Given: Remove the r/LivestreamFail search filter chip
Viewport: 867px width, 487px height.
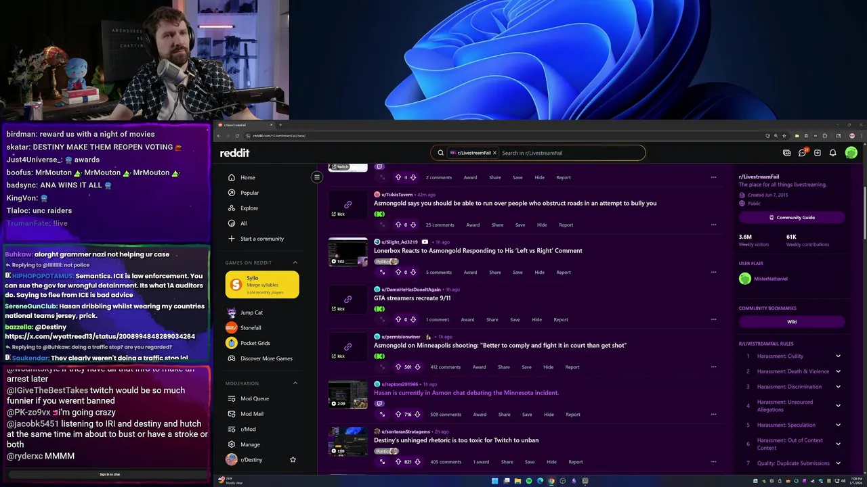Looking at the screenshot, I should [494, 153].
